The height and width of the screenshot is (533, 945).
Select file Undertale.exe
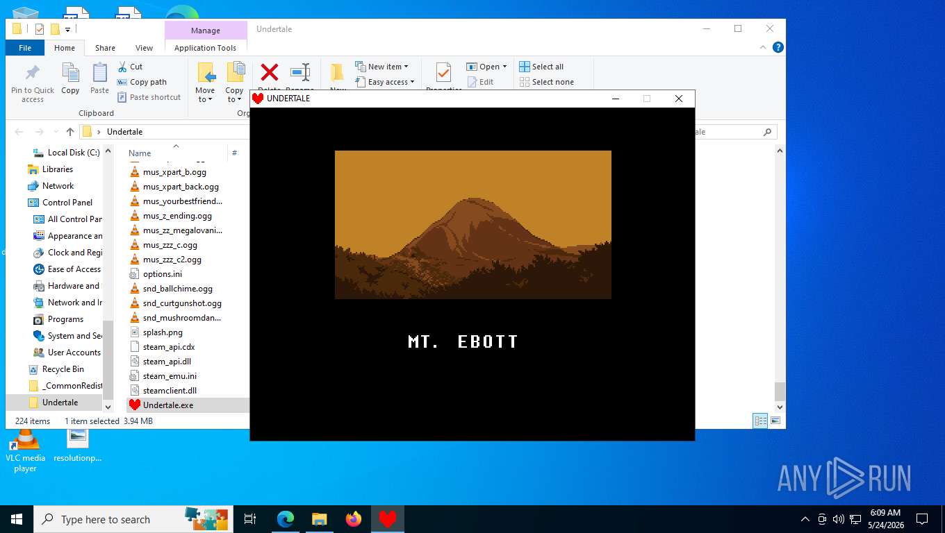tap(161, 405)
